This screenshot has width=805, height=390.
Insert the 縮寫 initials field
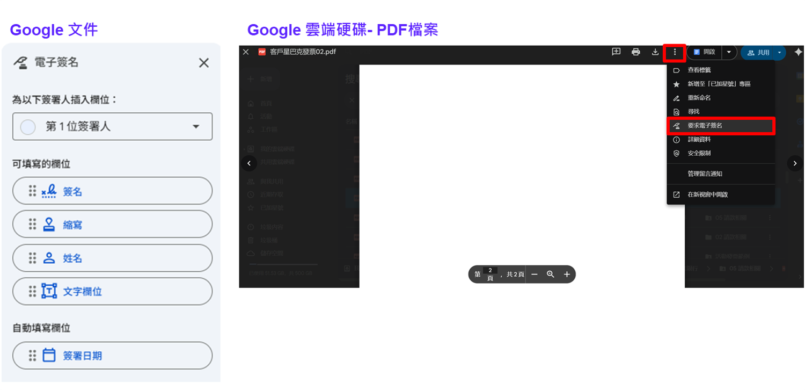pyautogui.click(x=113, y=225)
